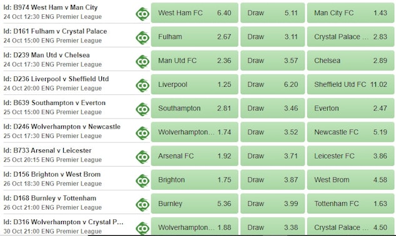
Task: Choose Arsenal FC at 1.92
Action: click(195, 156)
